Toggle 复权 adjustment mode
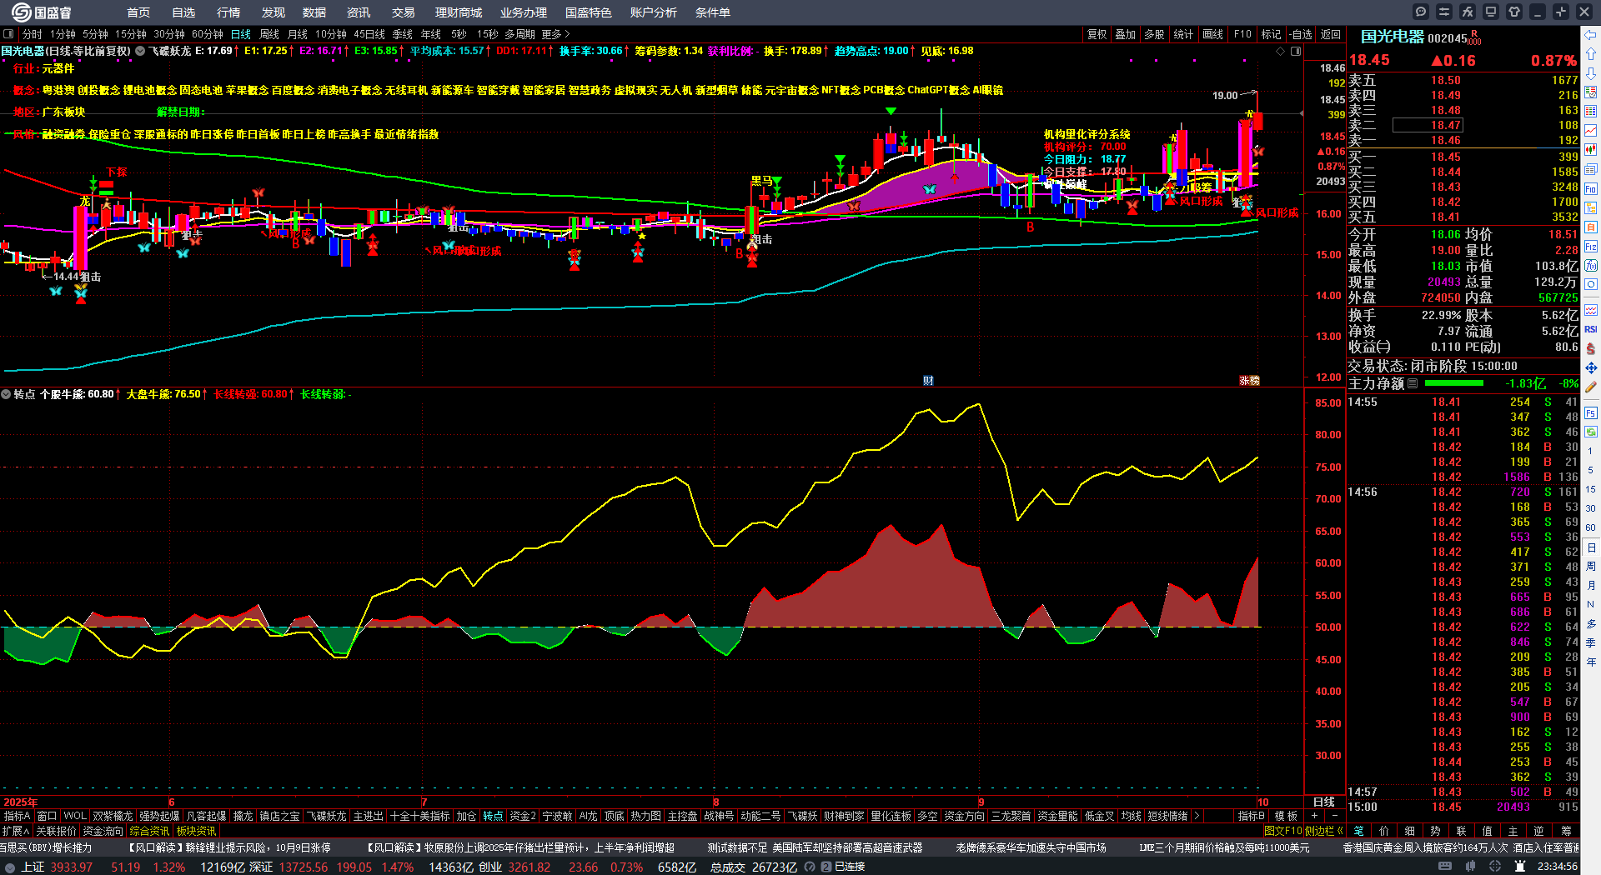 pyautogui.click(x=1097, y=34)
